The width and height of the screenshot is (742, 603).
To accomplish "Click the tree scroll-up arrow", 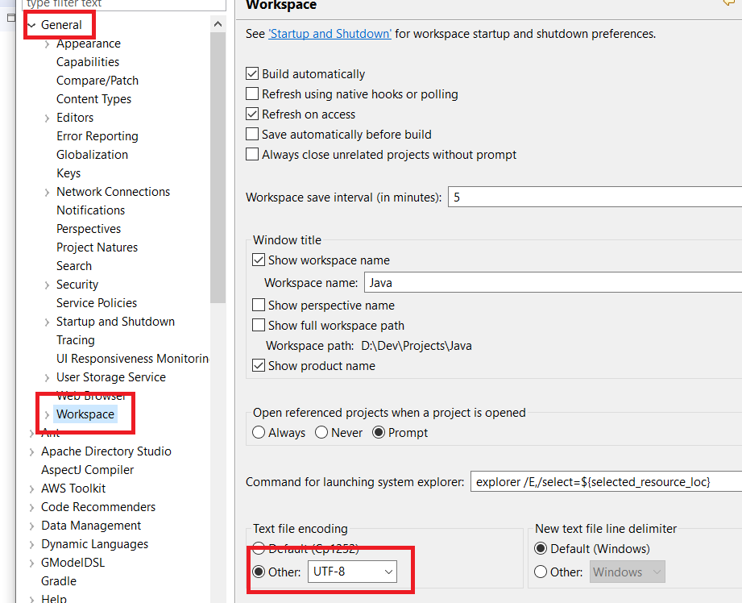I will coord(218,24).
